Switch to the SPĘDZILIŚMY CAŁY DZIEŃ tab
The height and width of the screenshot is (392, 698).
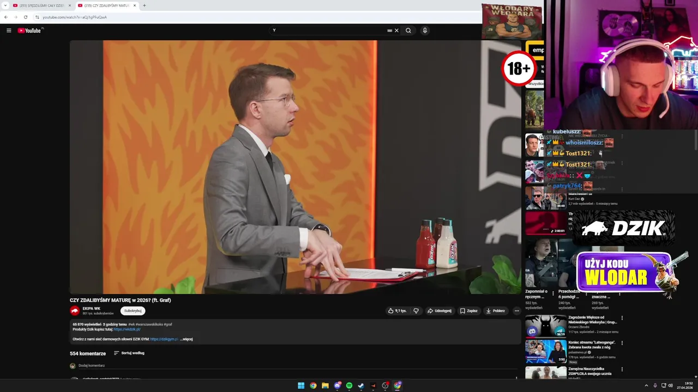41,5
